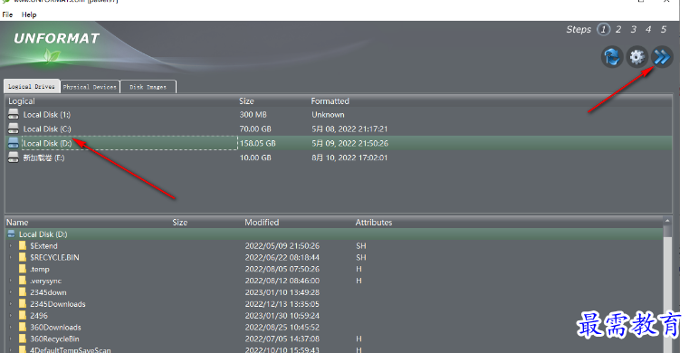Image resolution: width=689 pixels, height=353 pixels.
Task: Click modified date 2023/01/30 10:59:24
Action: (282, 316)
